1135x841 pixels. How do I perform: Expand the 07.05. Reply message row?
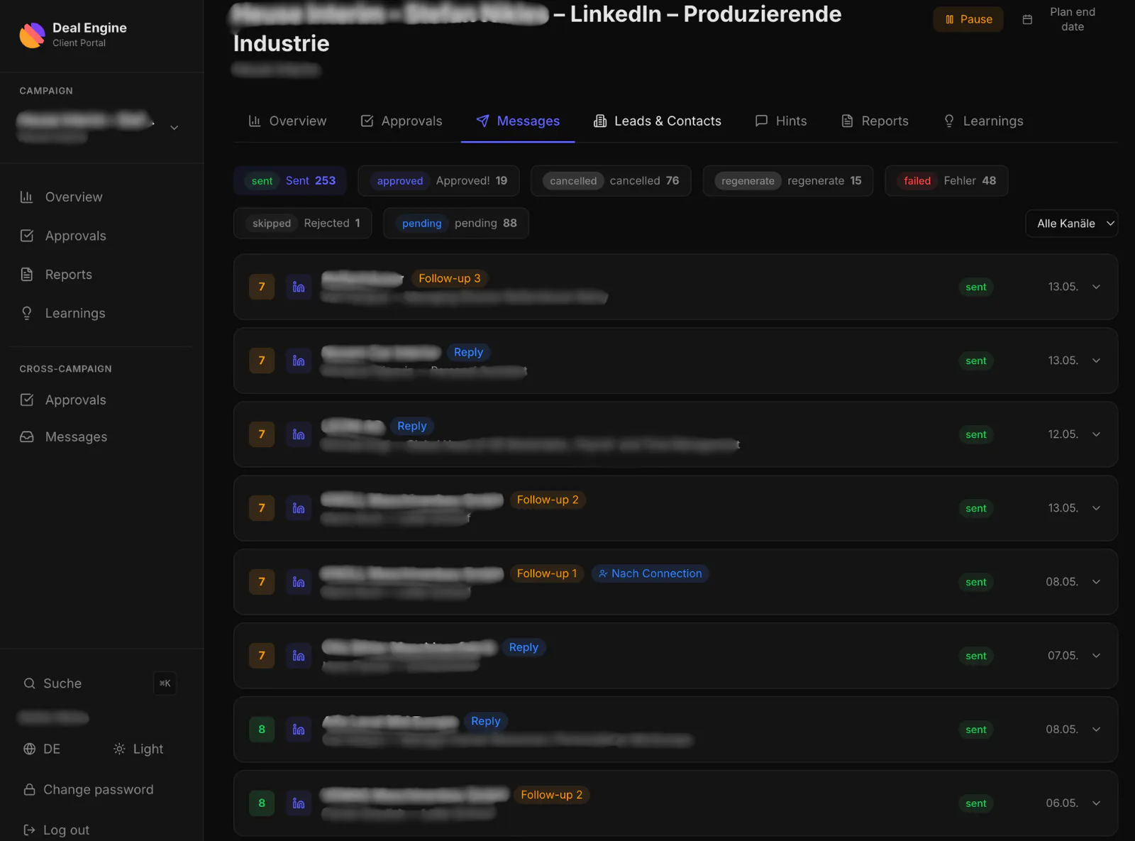[1096, 656]
